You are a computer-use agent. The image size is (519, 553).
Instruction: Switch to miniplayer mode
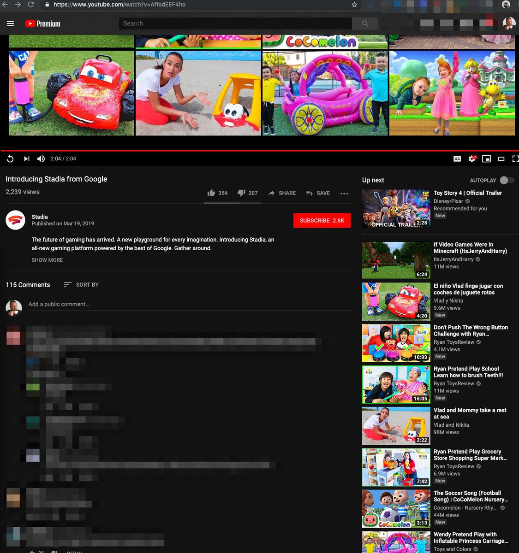click(486, 159)
